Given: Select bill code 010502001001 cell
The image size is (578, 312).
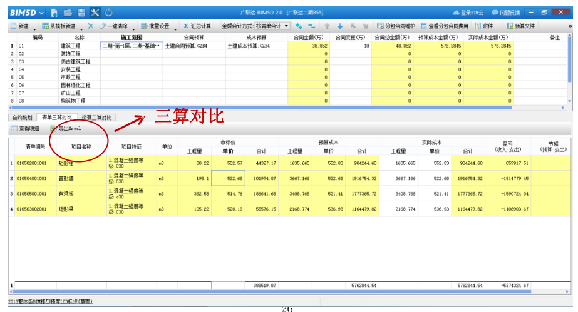Looking at the screenshot, I should (x=36, y=163).
